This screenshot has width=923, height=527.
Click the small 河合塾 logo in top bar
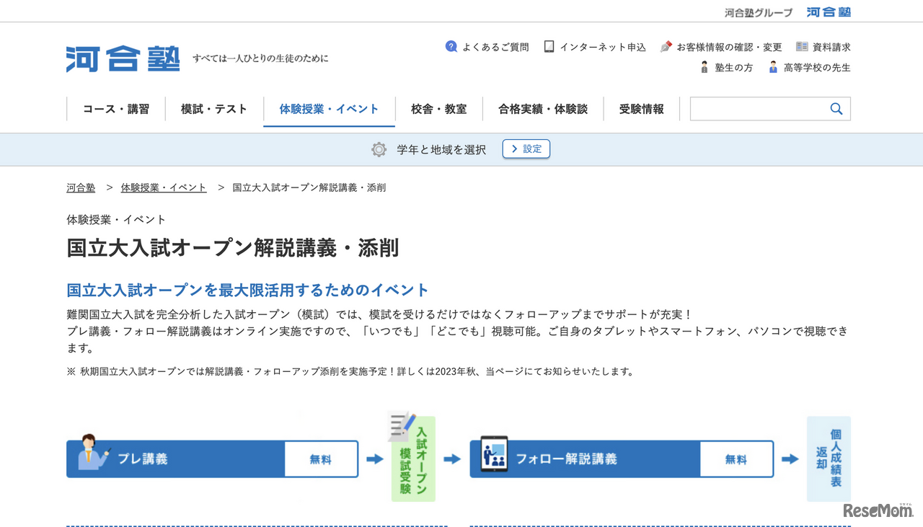click(x=829, y=12)
